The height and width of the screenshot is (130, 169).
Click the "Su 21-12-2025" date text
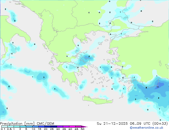pos(112,124)
